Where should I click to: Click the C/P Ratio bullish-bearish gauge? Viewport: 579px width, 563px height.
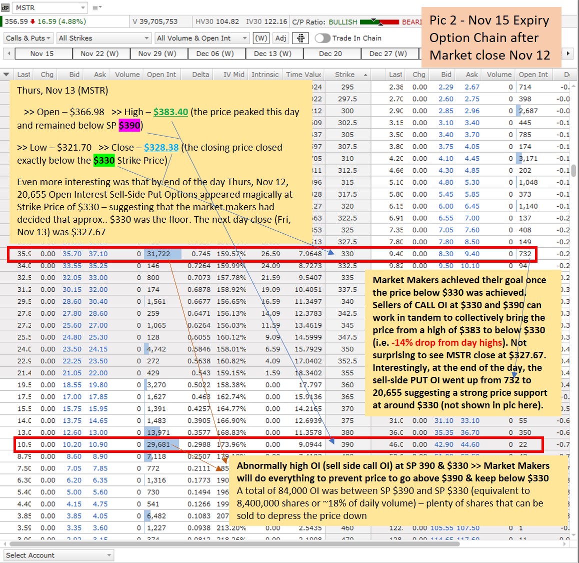pos(379,22)
